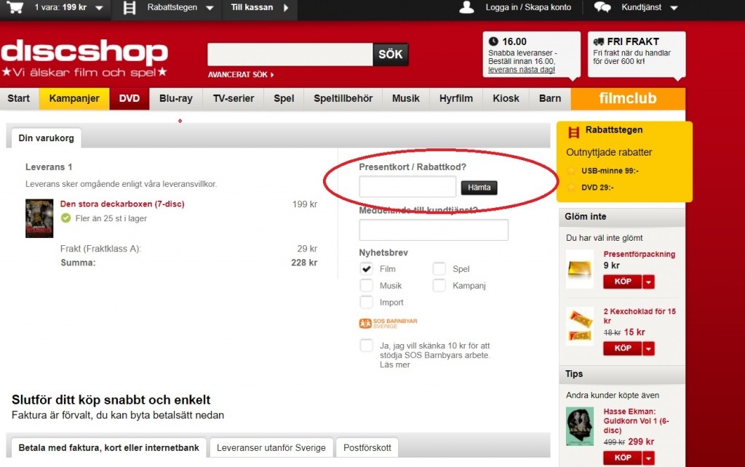Click the shopping cart icon
Viewport: 745px width, 467px height.
click(15, 7)
